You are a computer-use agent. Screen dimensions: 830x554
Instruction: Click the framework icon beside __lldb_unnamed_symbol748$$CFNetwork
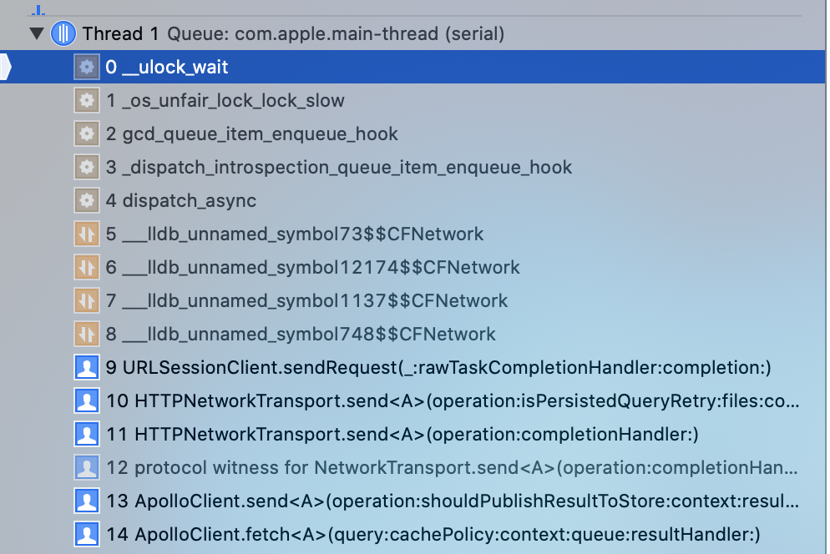click(x=87, y=334)
